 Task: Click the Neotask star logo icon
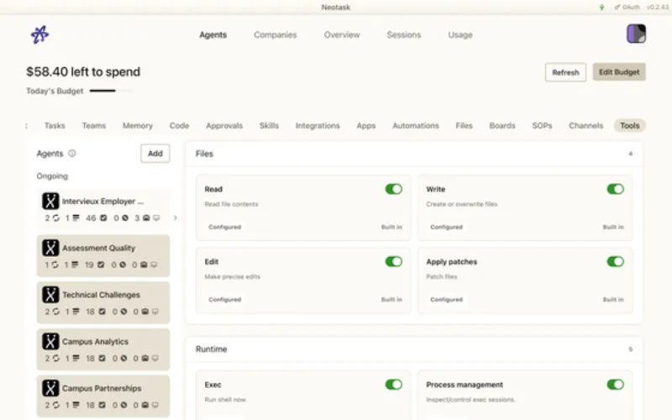[x=39, y=34]
